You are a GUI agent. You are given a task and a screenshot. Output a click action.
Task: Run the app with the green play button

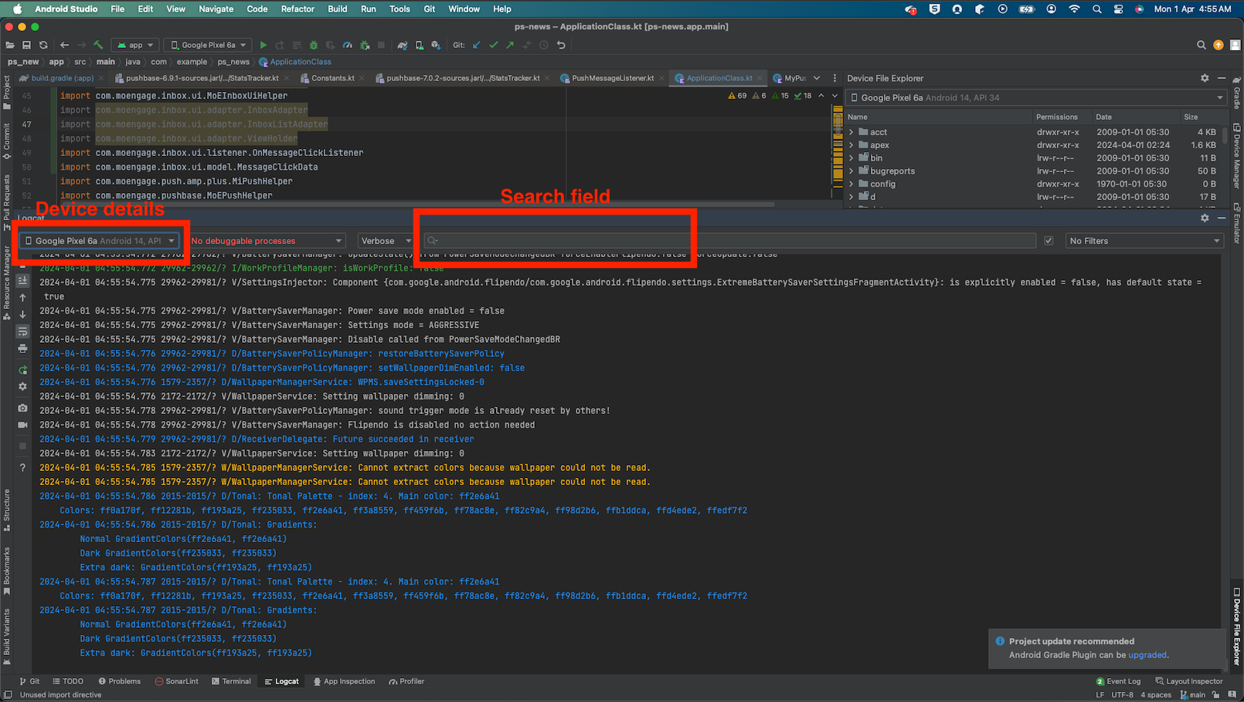coord(263,45)
